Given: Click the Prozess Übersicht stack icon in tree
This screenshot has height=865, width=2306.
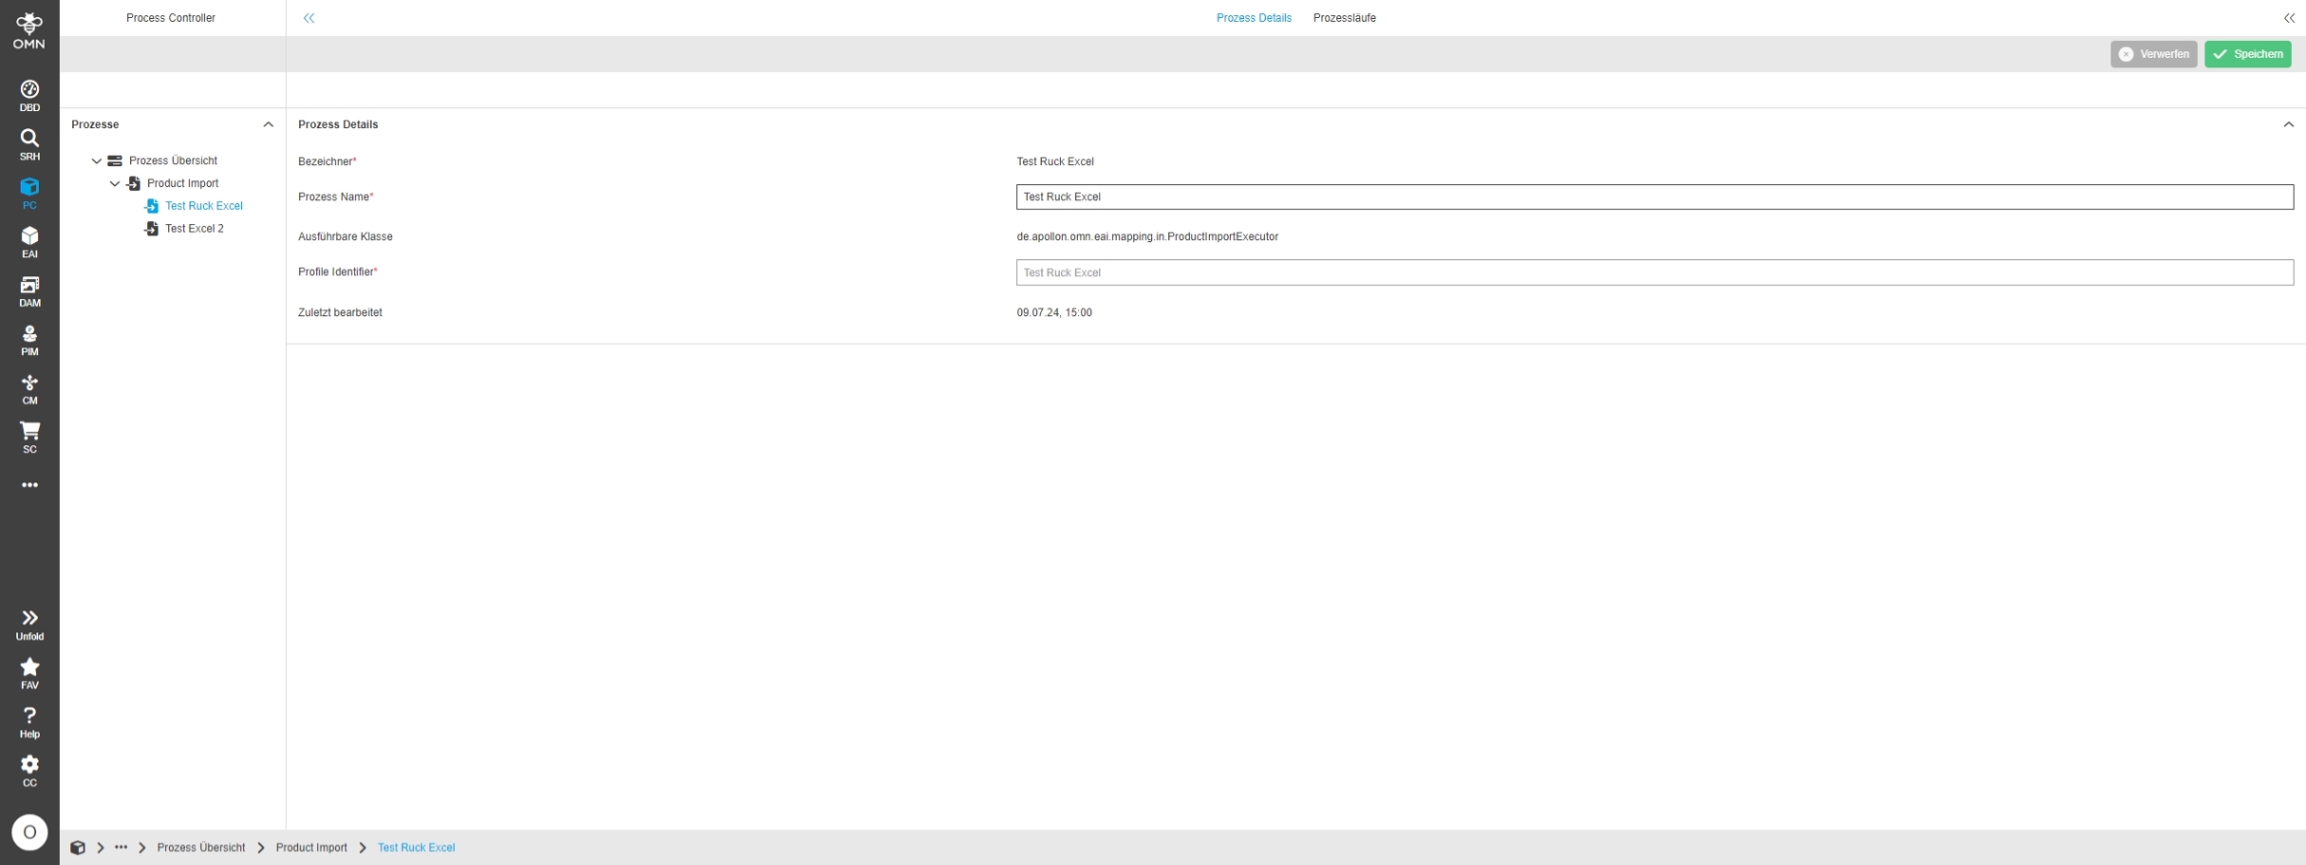Looking at the screenshot, I should tap(115, 161).
